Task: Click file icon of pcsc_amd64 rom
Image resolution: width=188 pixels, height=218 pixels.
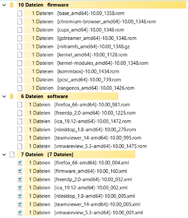Action: pos(20,80)
